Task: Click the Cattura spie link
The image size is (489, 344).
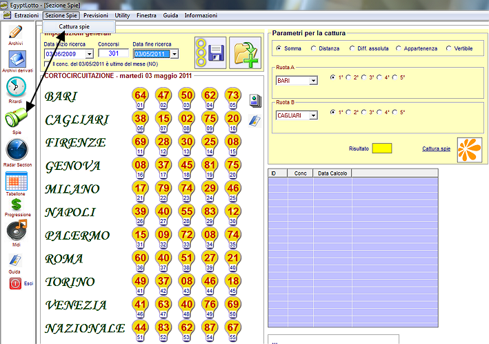Action: [x=436, y=149]
